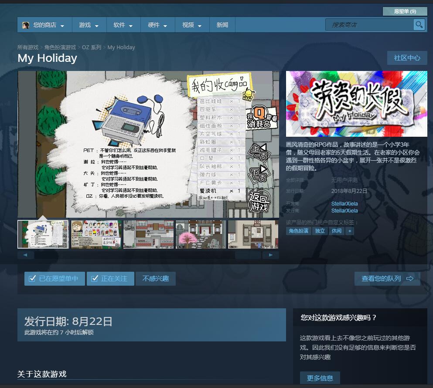The width and height of the screenshot is (433, 388).
Task: Expand 您的商店 dropdown menu
Action: click(x=45, y=25)
